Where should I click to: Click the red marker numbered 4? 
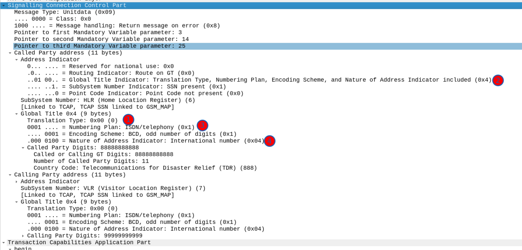(269, 141)
